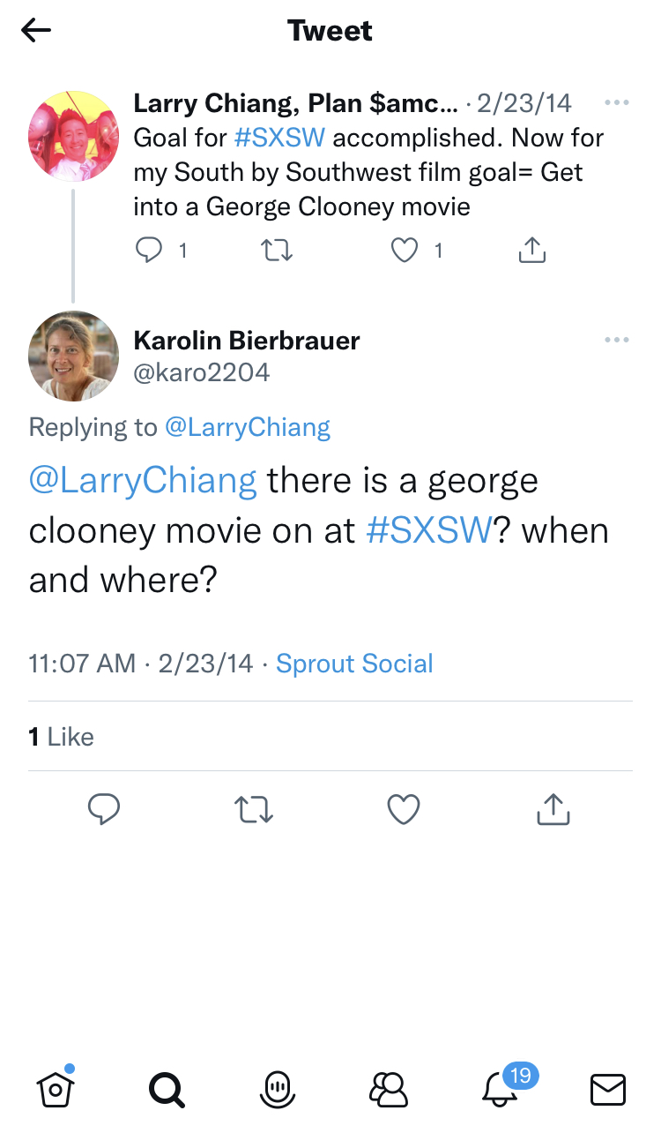View Karolin Bierbrauer's profile photo

coord(74,356)
